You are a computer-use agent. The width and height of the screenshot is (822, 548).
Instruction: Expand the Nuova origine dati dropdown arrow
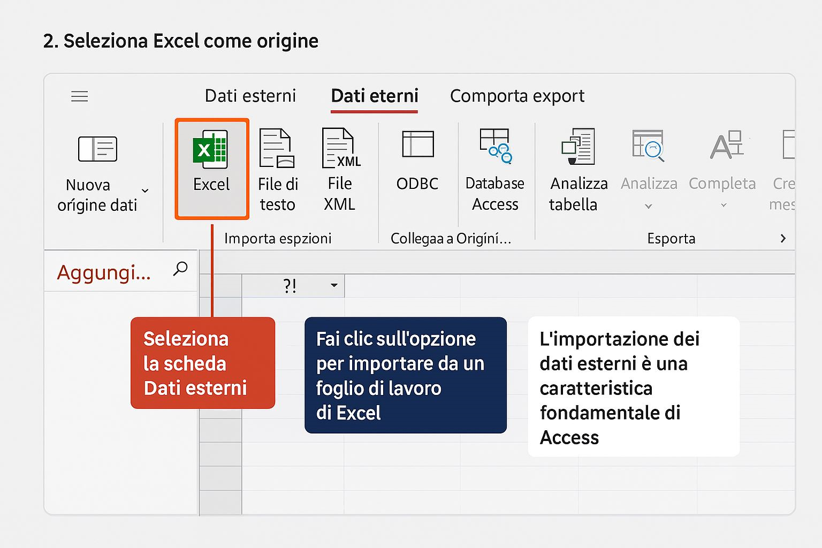pyautogui.click(x=144, y=191)
